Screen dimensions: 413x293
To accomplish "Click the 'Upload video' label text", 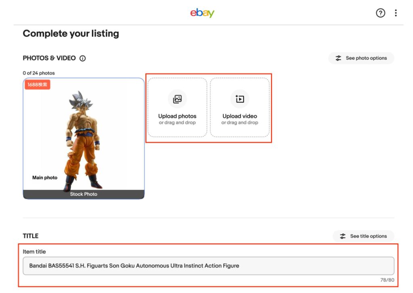I will pos(240,116).
